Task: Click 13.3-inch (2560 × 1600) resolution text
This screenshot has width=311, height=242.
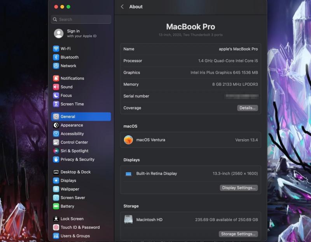Action: (x=235, y=173)
